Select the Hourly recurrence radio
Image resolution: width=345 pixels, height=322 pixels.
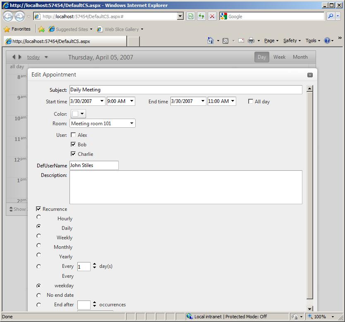tap(39, 217)
